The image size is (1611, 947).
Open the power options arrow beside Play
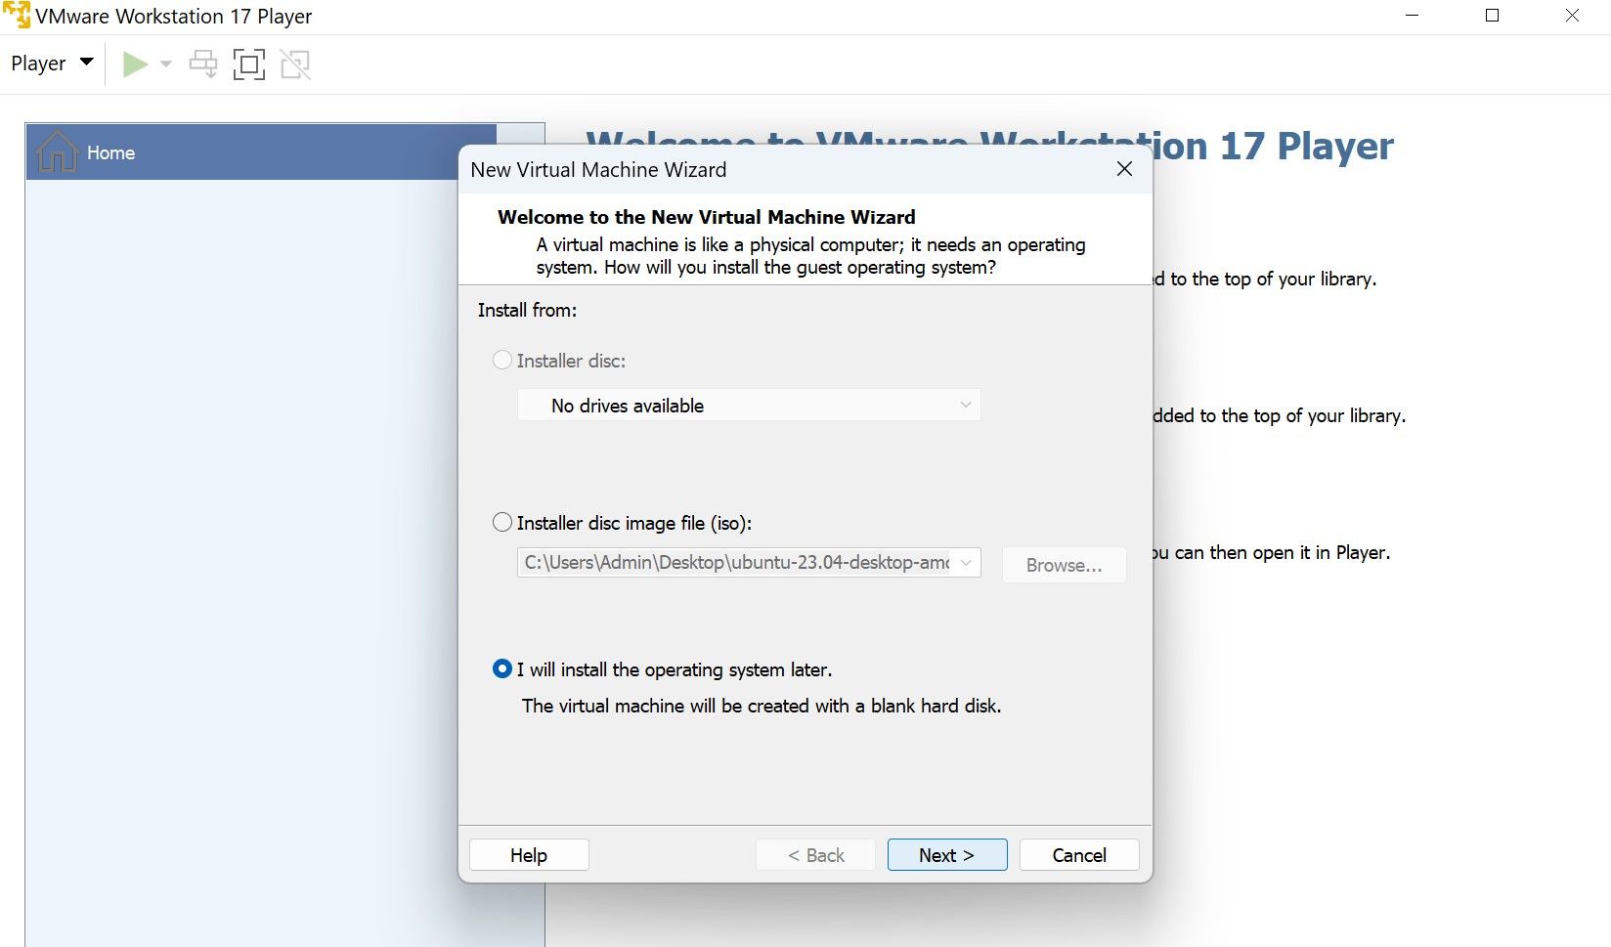(x=166, y=65)
